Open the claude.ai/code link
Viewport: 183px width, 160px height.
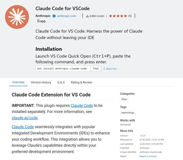click(x=25, y=118)
